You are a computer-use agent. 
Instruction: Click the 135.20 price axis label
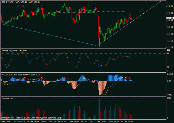[x=170, y=27]
